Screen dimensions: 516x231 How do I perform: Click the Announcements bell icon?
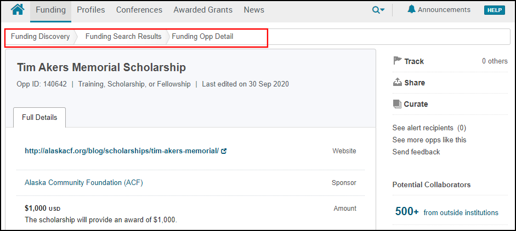(x=411, y=9)
